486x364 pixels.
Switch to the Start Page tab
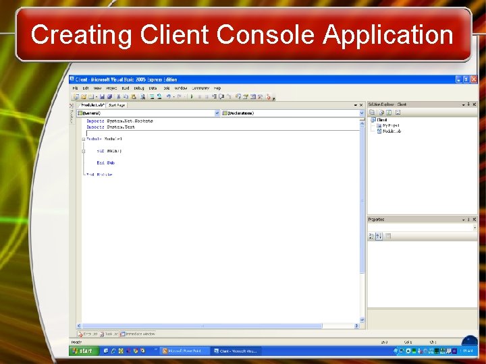pos(117,105)
